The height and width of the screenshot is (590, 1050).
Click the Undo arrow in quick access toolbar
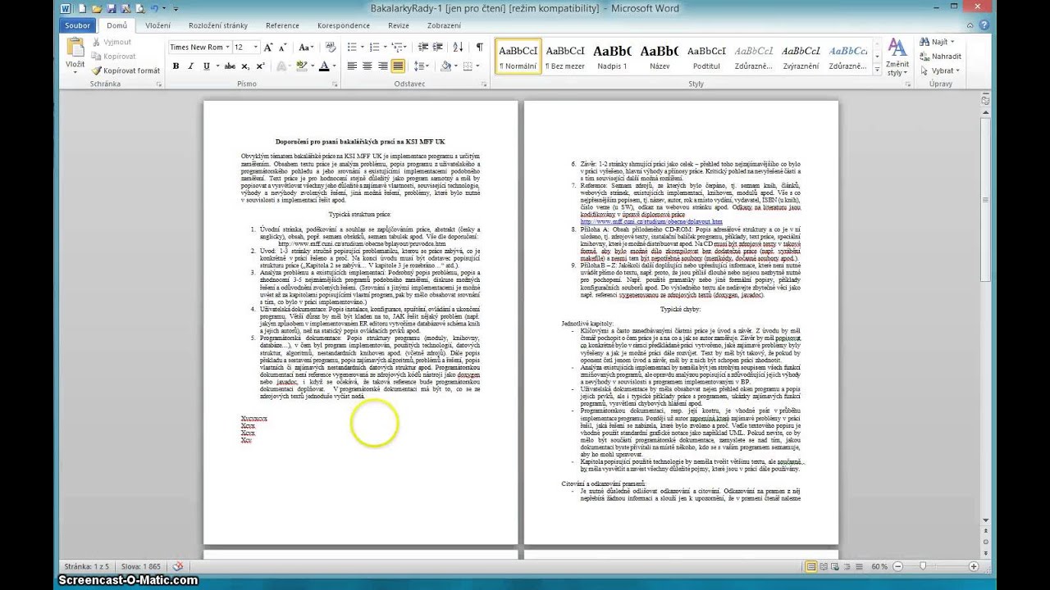click(153, 8)
